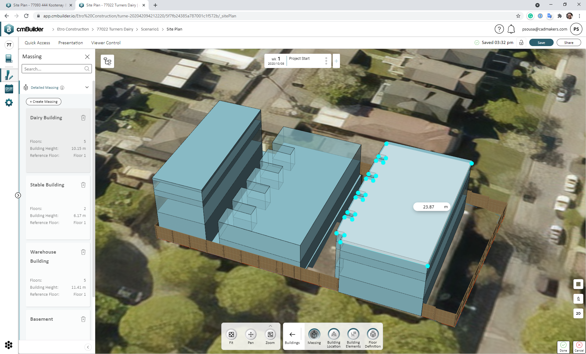The width and height of the screenshot is (586, 354).
Task: Delete the Stable Building massing
Action: click(83, 185)
